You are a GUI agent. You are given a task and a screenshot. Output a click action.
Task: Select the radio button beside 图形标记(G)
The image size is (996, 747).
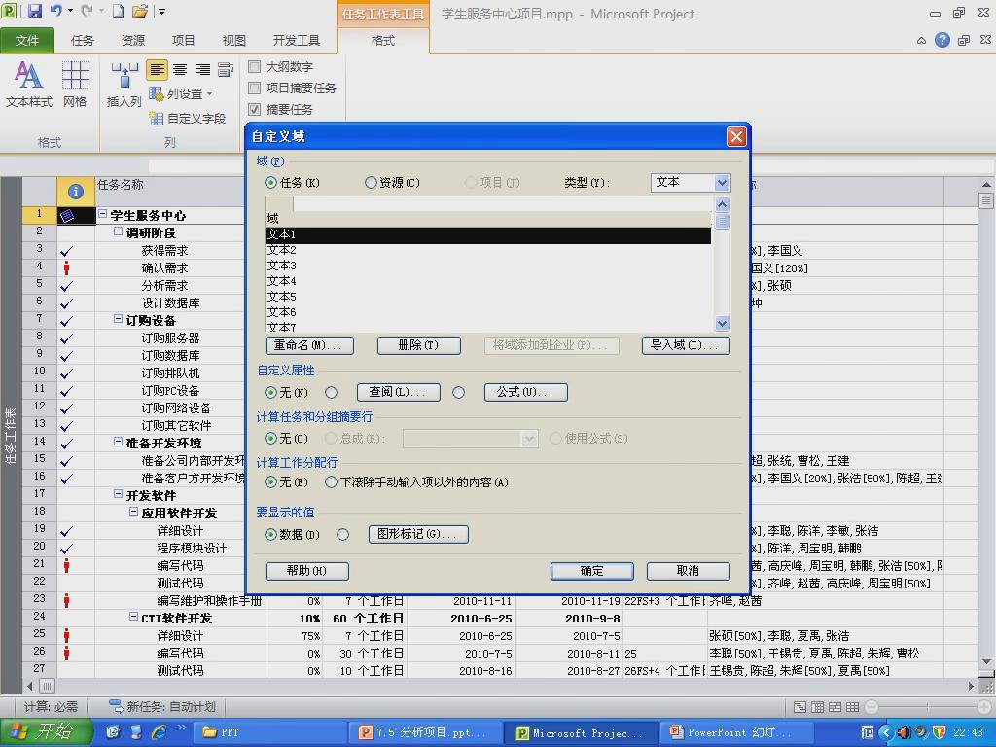tap(343, 535)
